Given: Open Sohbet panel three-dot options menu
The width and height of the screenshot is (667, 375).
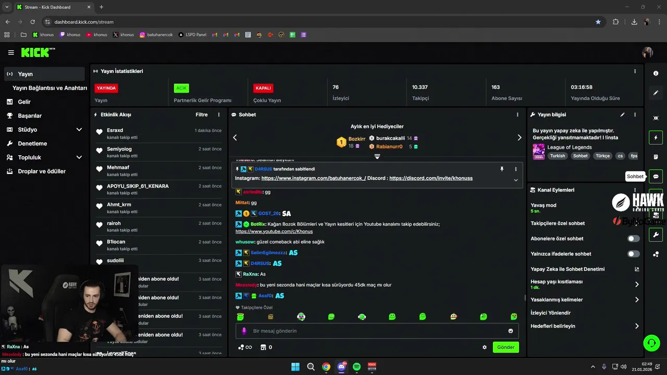Looking at the screenshot, I should (517, 115).
